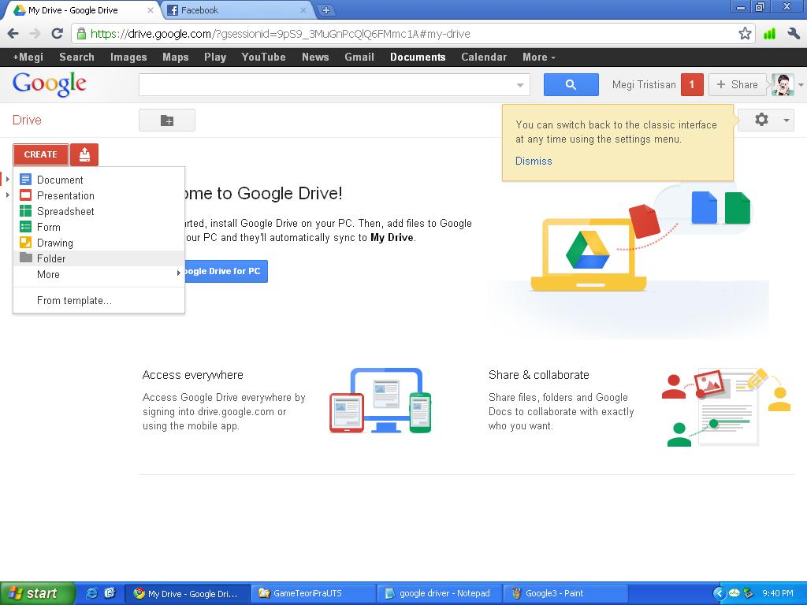Click the Internet Explorer quick launch icon
807x605 pixels.
pos(91,593)
